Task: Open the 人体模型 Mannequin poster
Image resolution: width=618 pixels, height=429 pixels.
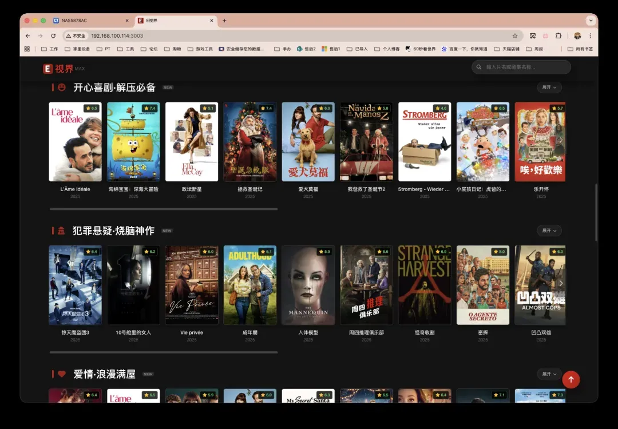Action: pyautogui.click(x=308, y=285)
